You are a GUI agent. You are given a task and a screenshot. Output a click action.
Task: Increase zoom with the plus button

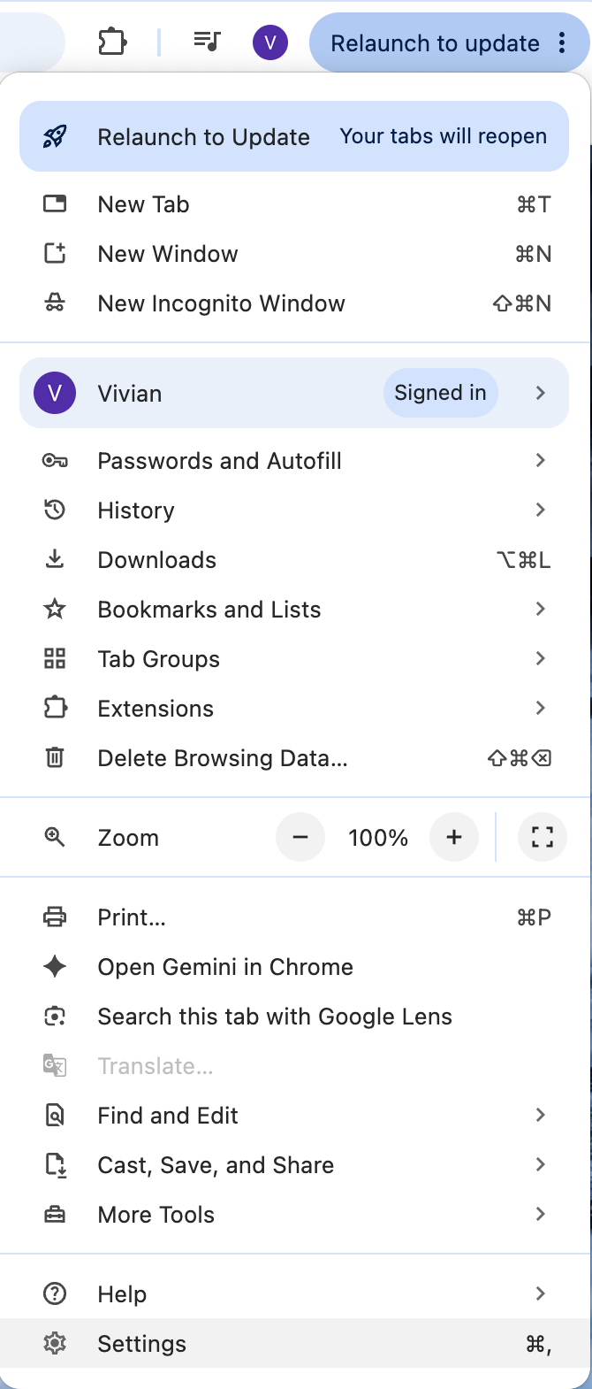454,837
